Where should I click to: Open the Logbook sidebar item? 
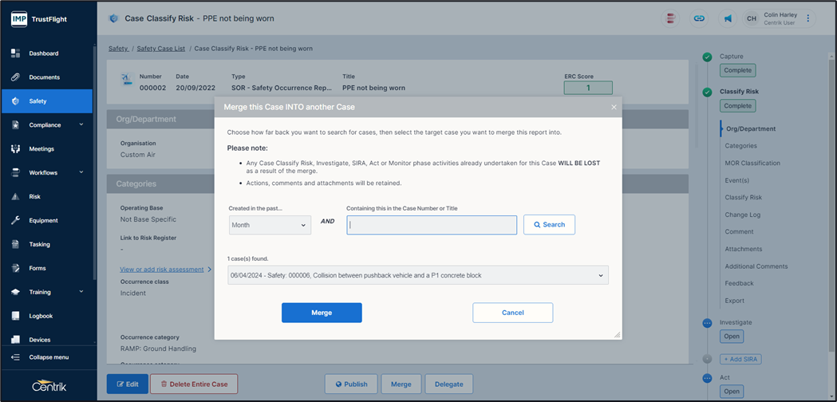point(41,316)
